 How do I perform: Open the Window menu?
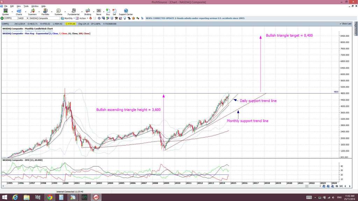click(x=35, y=6)
